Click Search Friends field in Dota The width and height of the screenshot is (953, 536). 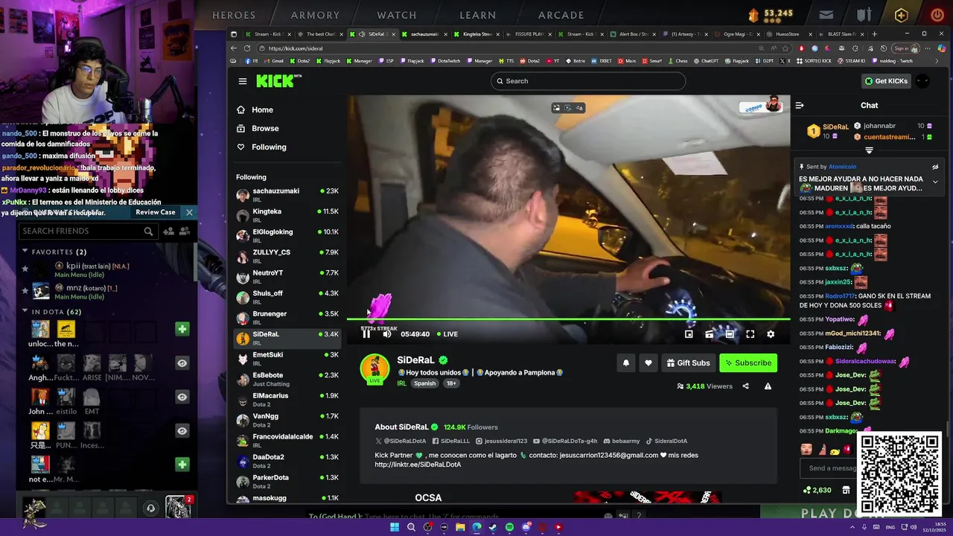(88, 232)
